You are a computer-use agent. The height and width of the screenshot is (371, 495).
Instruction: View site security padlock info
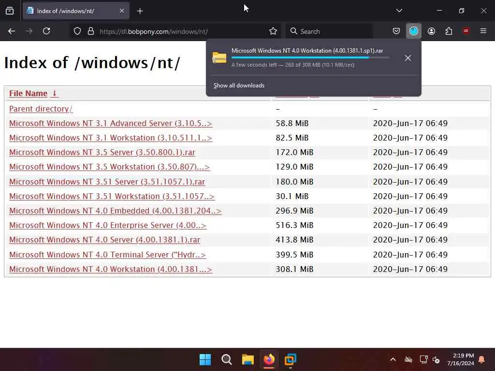(x=91, y=31)
